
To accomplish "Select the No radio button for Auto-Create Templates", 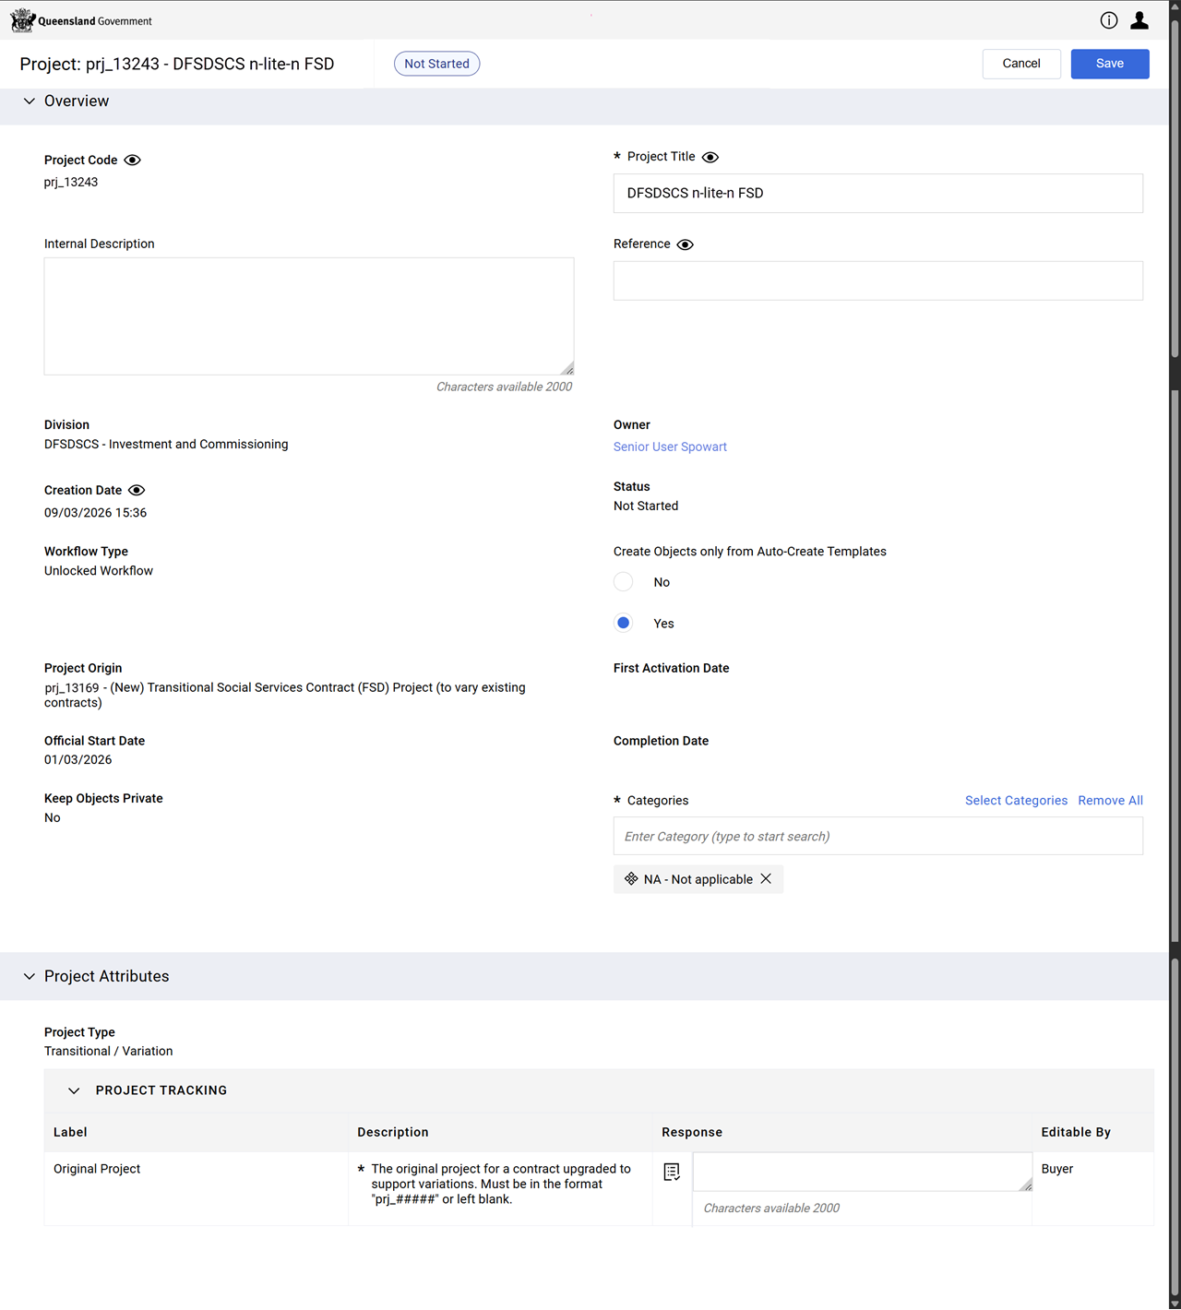I will click(624, 582).
